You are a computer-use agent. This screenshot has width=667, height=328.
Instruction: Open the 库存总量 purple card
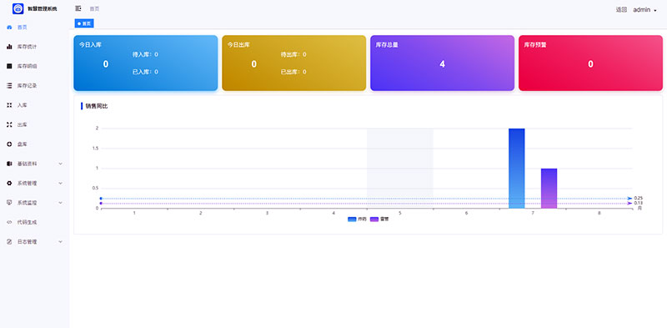[x=443, y=63]
